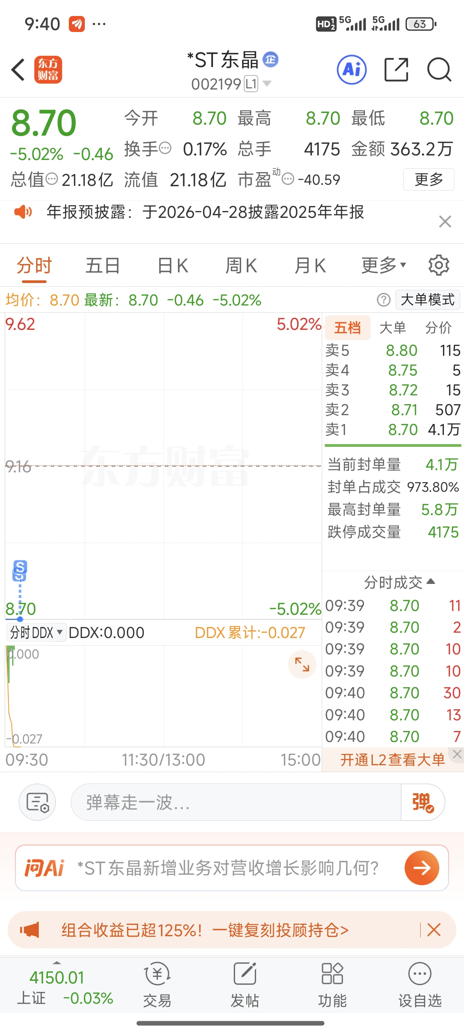Switch to 日K chart tab
The image size is (464, 1033).
[x=173, y=265]
